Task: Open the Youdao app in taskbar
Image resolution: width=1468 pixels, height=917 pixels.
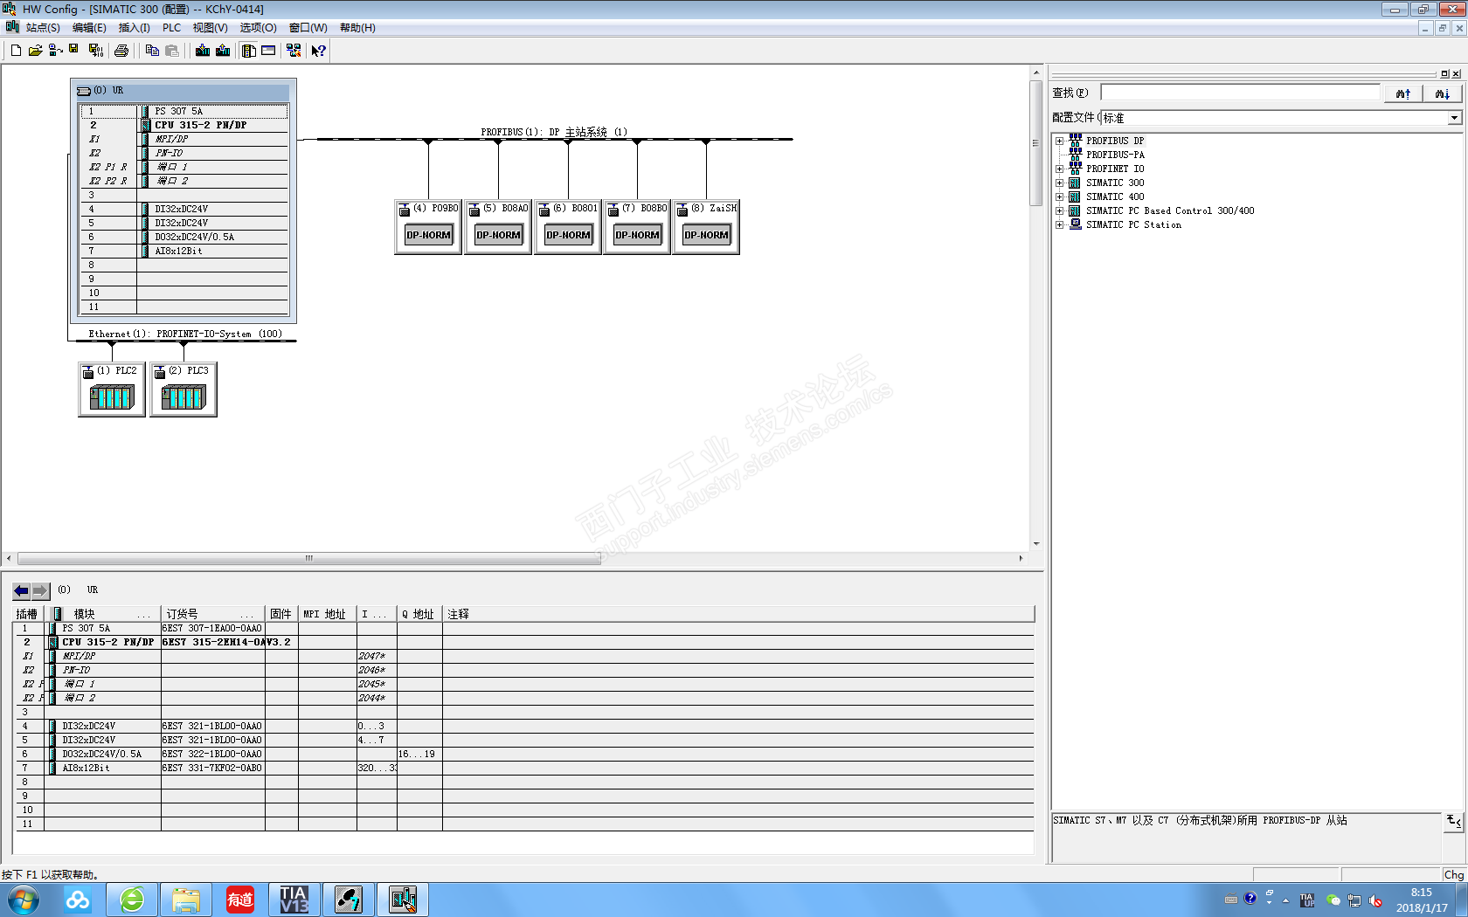Action: point(240,900)
